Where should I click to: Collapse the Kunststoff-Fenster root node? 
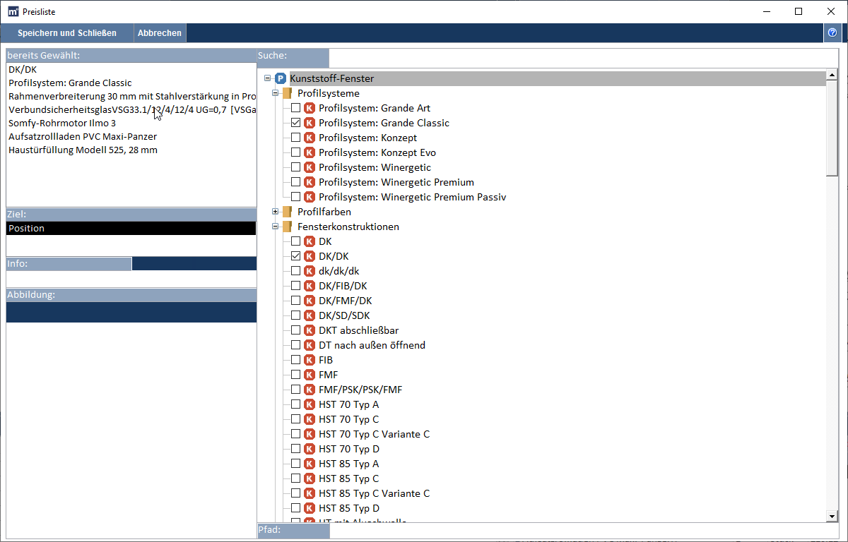coord(267,78)
